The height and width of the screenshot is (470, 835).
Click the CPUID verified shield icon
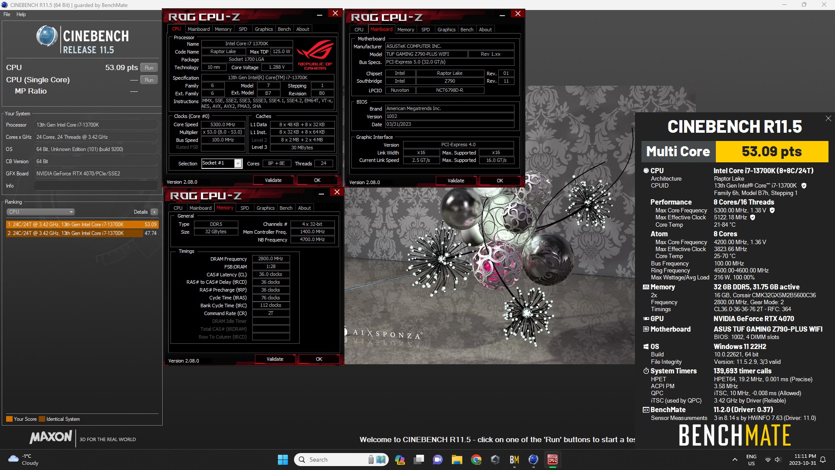[x=804, y=186]
